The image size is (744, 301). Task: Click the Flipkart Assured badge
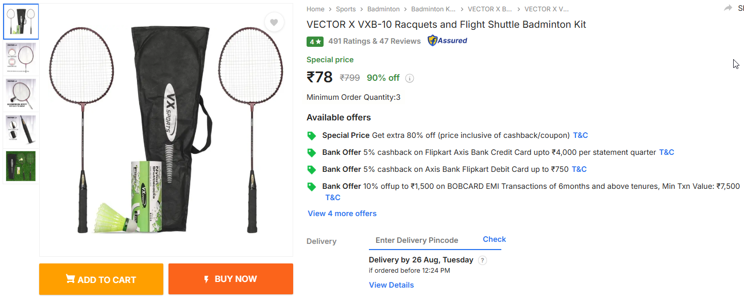point(447,41)
